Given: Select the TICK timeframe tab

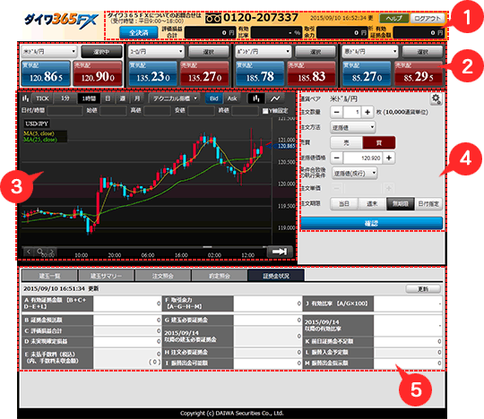Looking at the screenshot, I should tap(42, 98).
